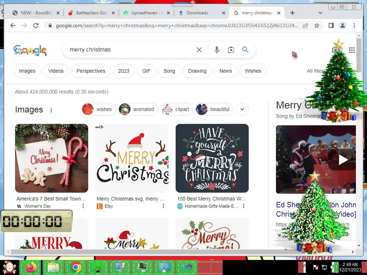367x275 pixels.
Task: Open the Google apps grid icon
Action: [x=352, y=50]
